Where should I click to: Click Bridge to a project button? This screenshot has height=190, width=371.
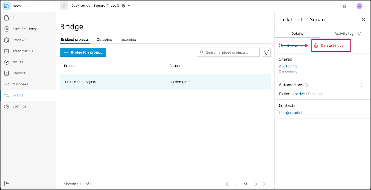(x=83, y=52)
